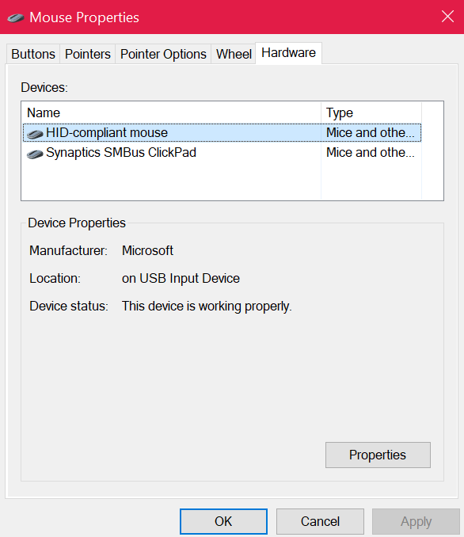The image size is (464, 537).
Task: Select the Wheel tab
Action: 234,54
